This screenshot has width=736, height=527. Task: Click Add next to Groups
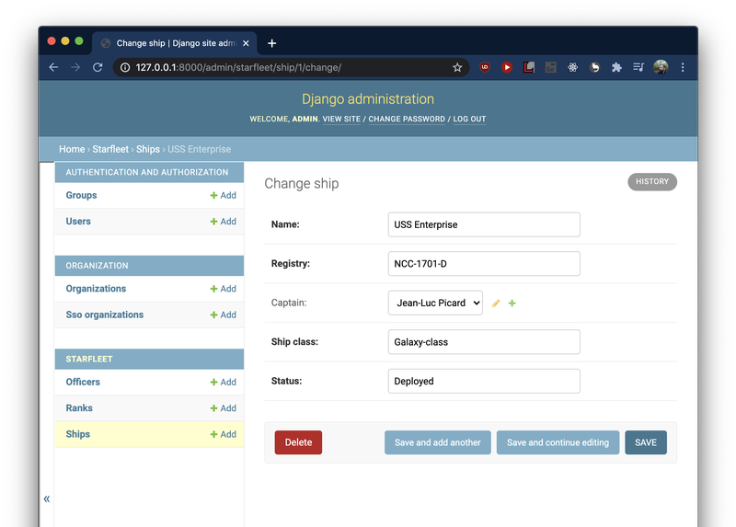(224, 195)
